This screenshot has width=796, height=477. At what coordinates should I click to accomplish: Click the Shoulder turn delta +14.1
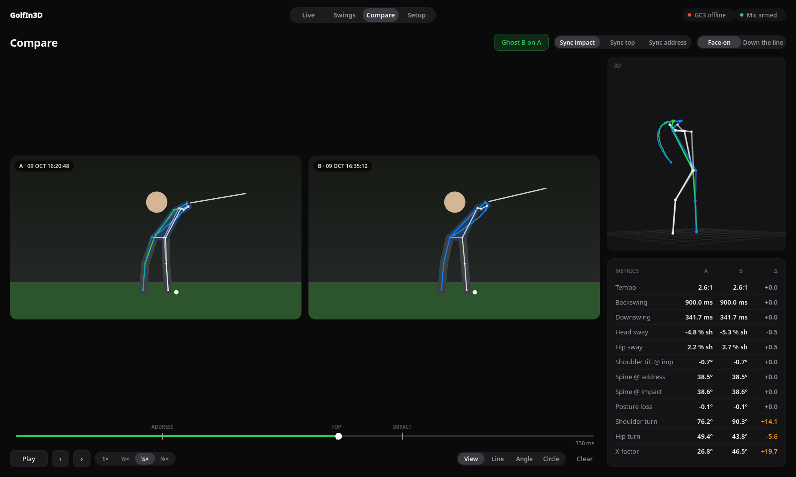click(x=769, y=421)
